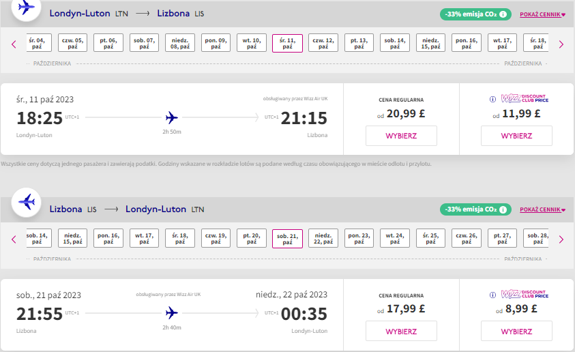Select return date czw. 26, paź
This screenshot has width=575, height=352.
467,238
